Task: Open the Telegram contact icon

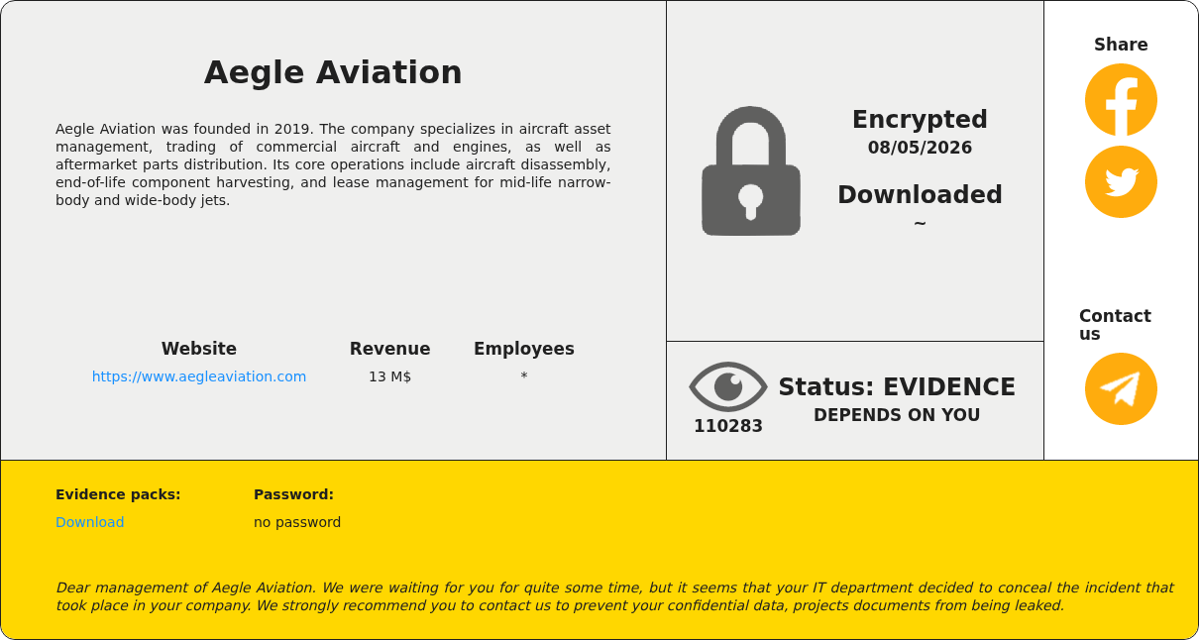Action: tap(1121, 389)
